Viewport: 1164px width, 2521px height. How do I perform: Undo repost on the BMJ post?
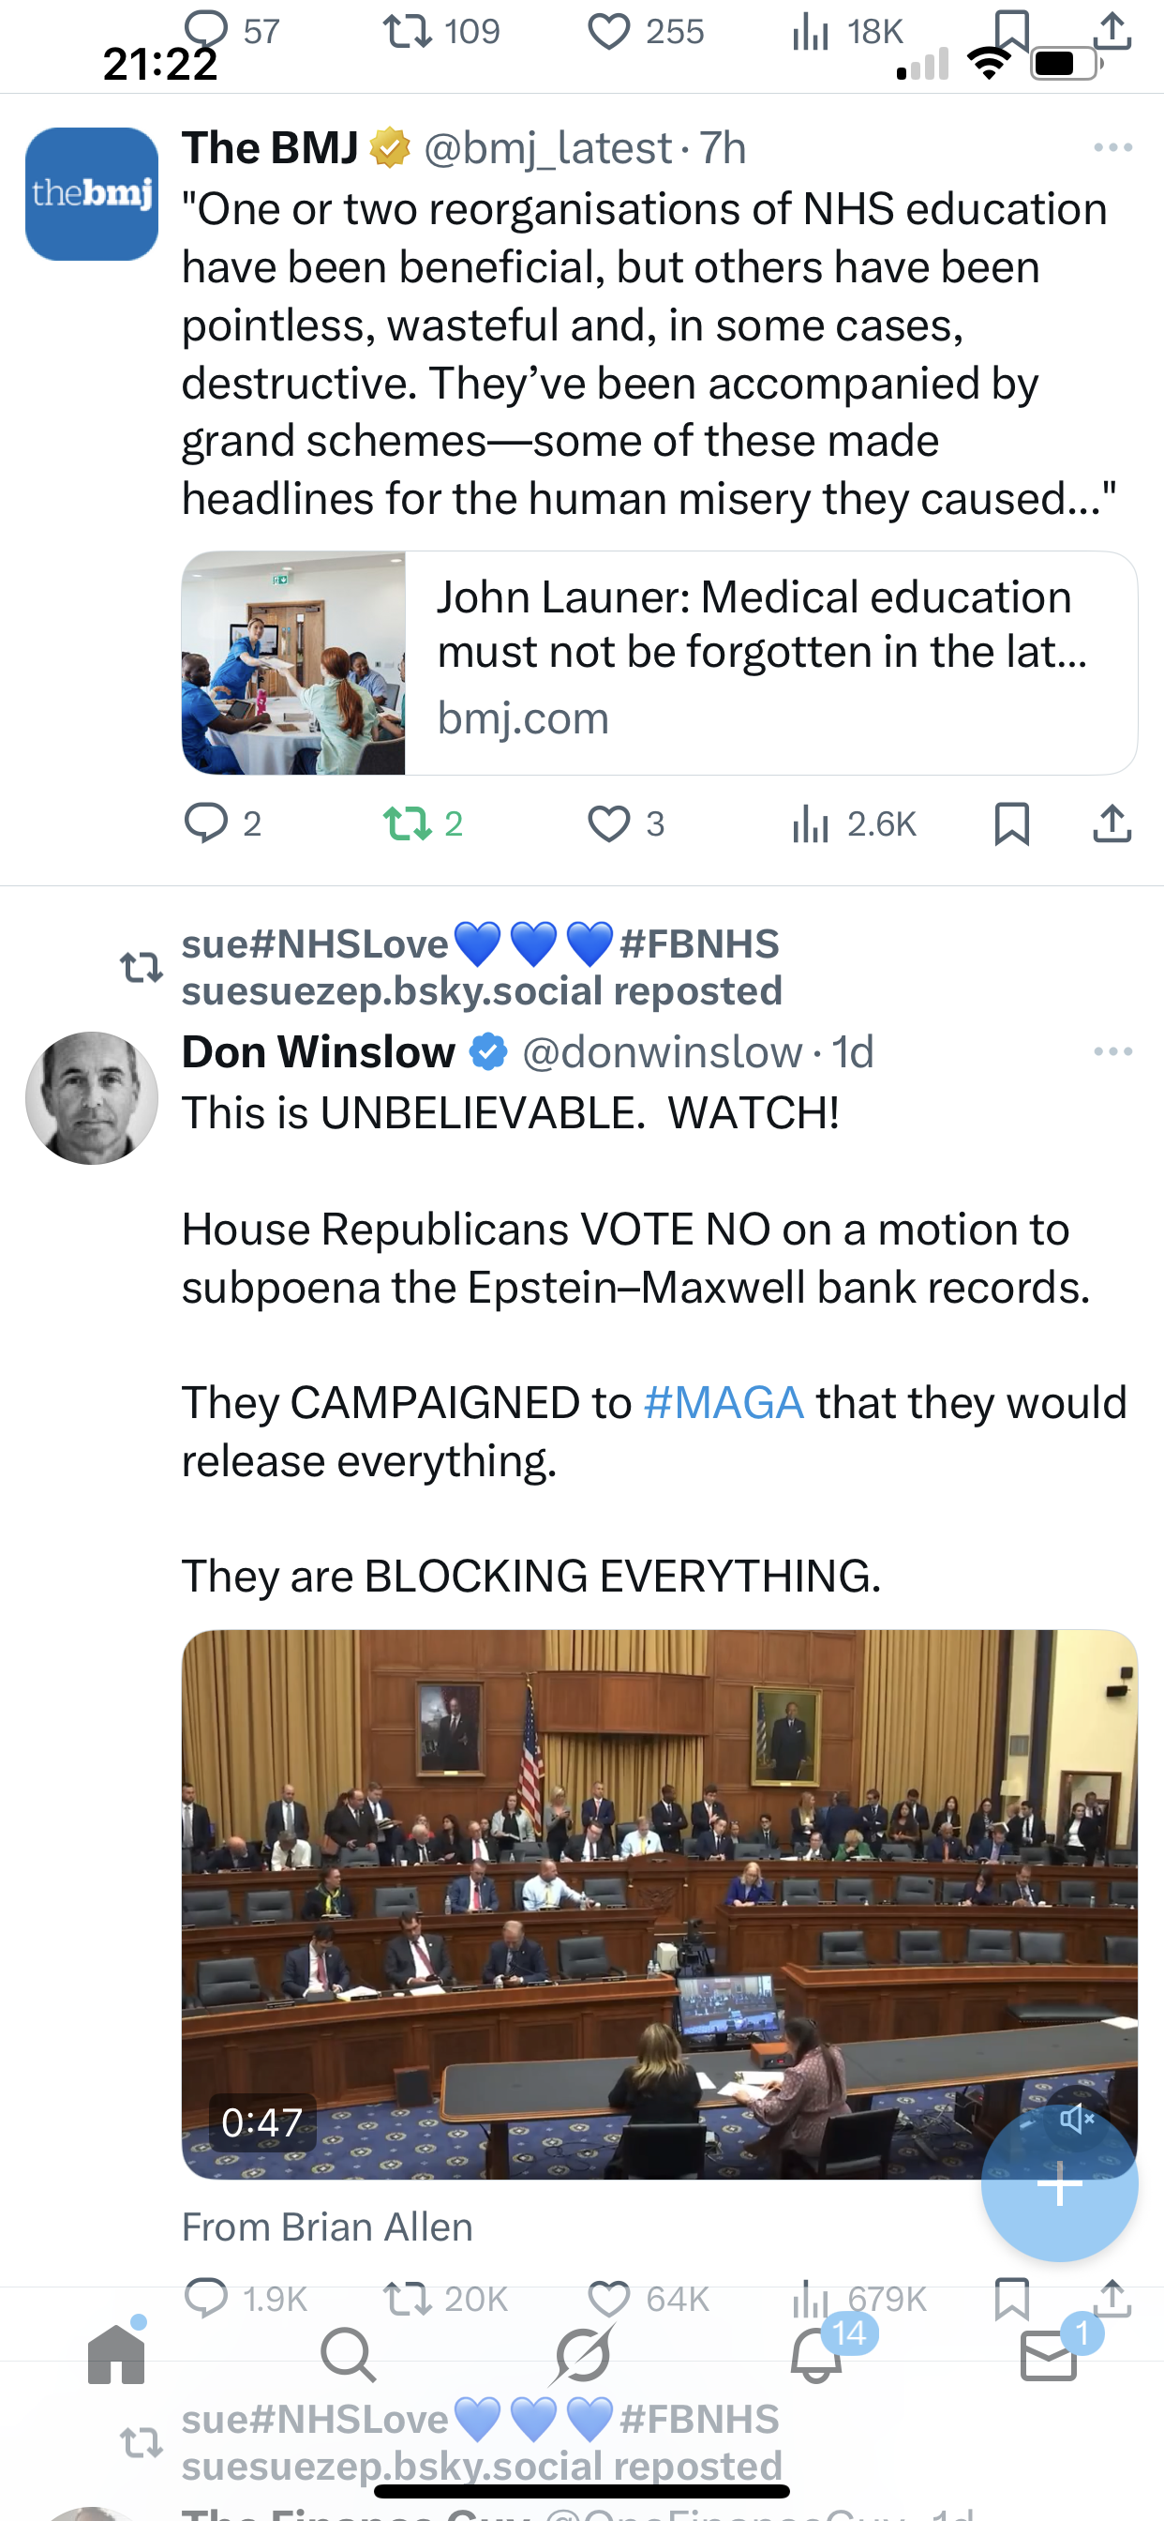(408, 824)
